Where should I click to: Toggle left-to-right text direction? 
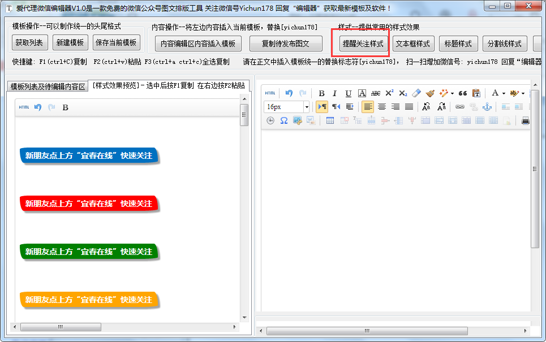[x=322, y=107]
